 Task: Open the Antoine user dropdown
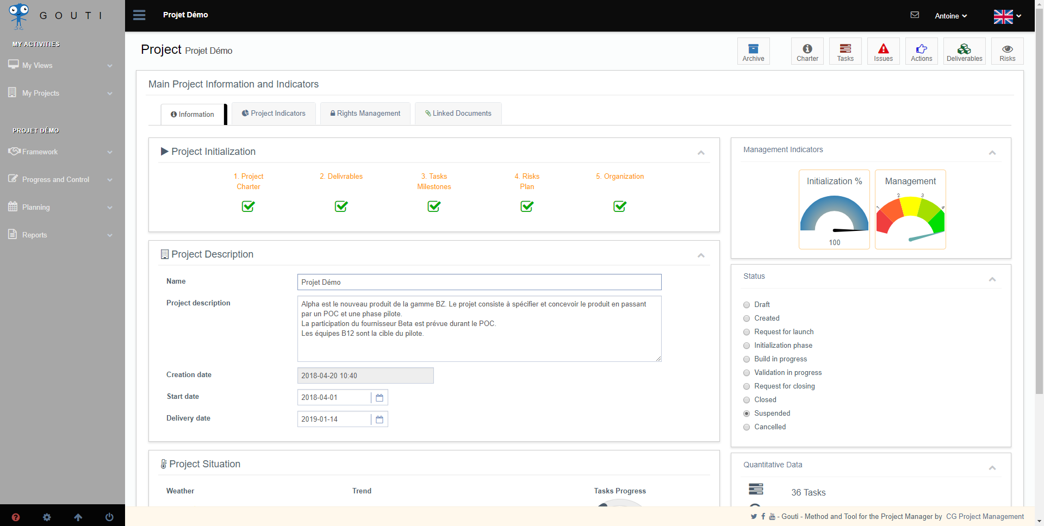click(950, 16)
